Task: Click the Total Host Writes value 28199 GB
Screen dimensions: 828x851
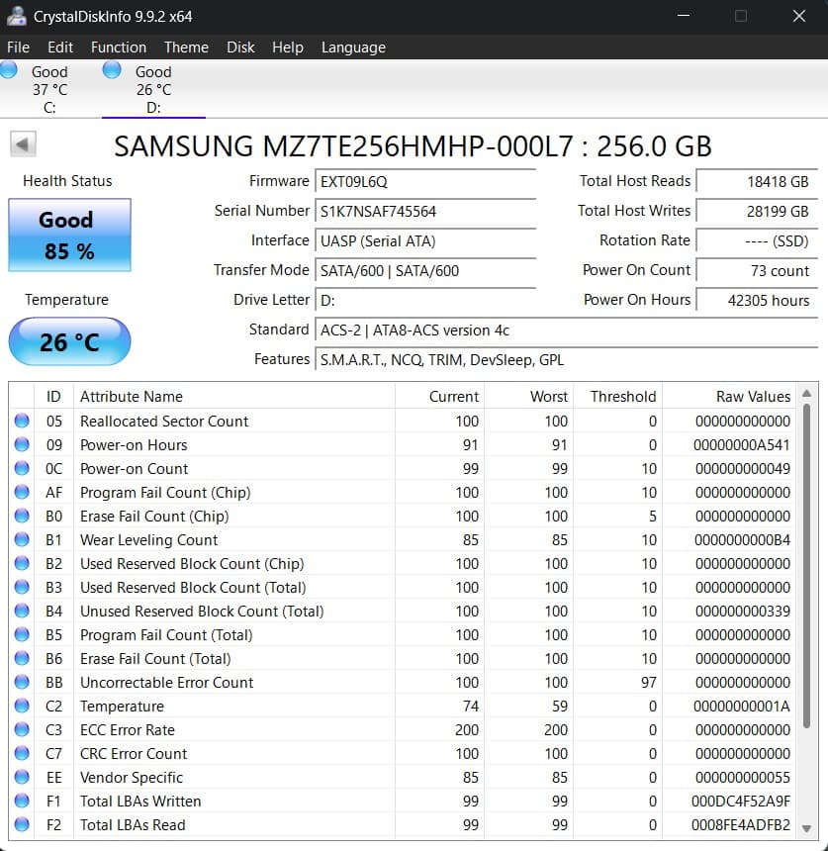Action: point(758,211)
